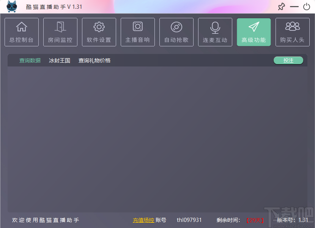
Task: Switch to the 查询数据 tab
Action: pyautogui.click(x=30, y=60)
